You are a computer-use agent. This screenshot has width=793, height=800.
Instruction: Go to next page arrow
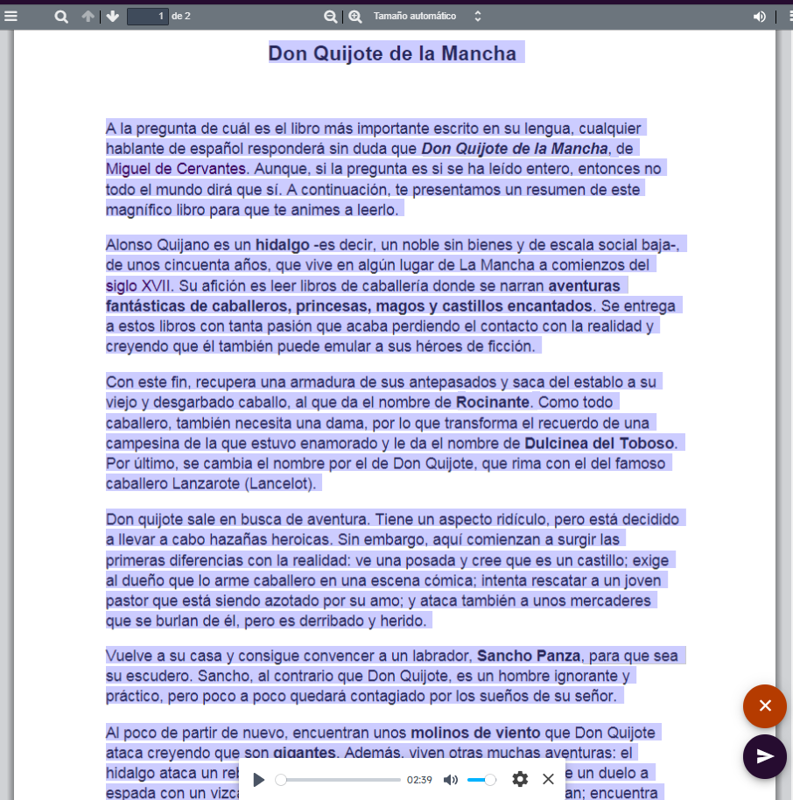click(113, 17)
